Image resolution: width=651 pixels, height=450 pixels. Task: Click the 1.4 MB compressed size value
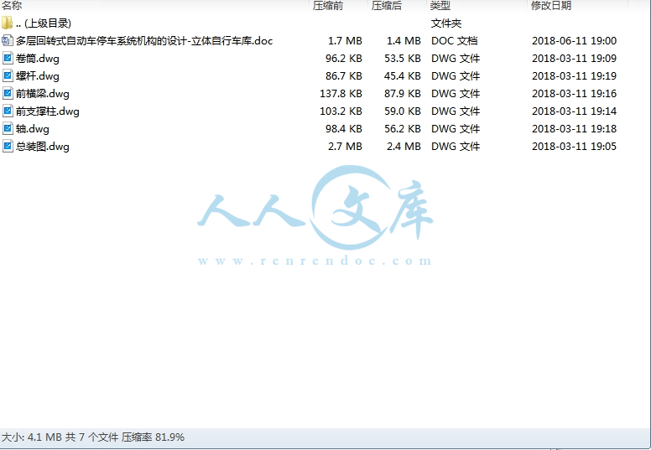[x=404, y=41]
